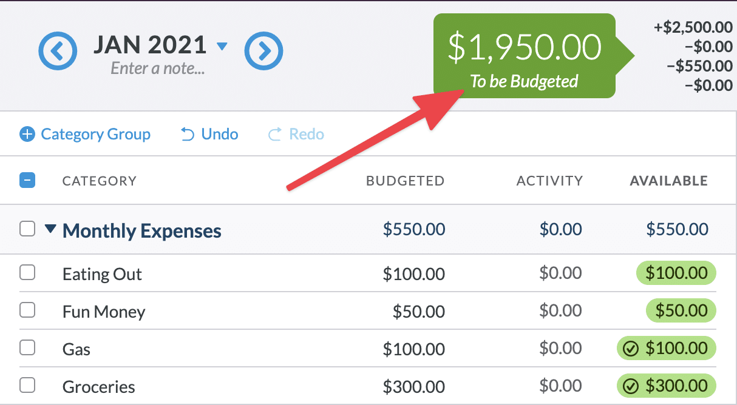Check the Eating Out category checkbox
This screenshot has width=737, height=405.
click(27, 273)
